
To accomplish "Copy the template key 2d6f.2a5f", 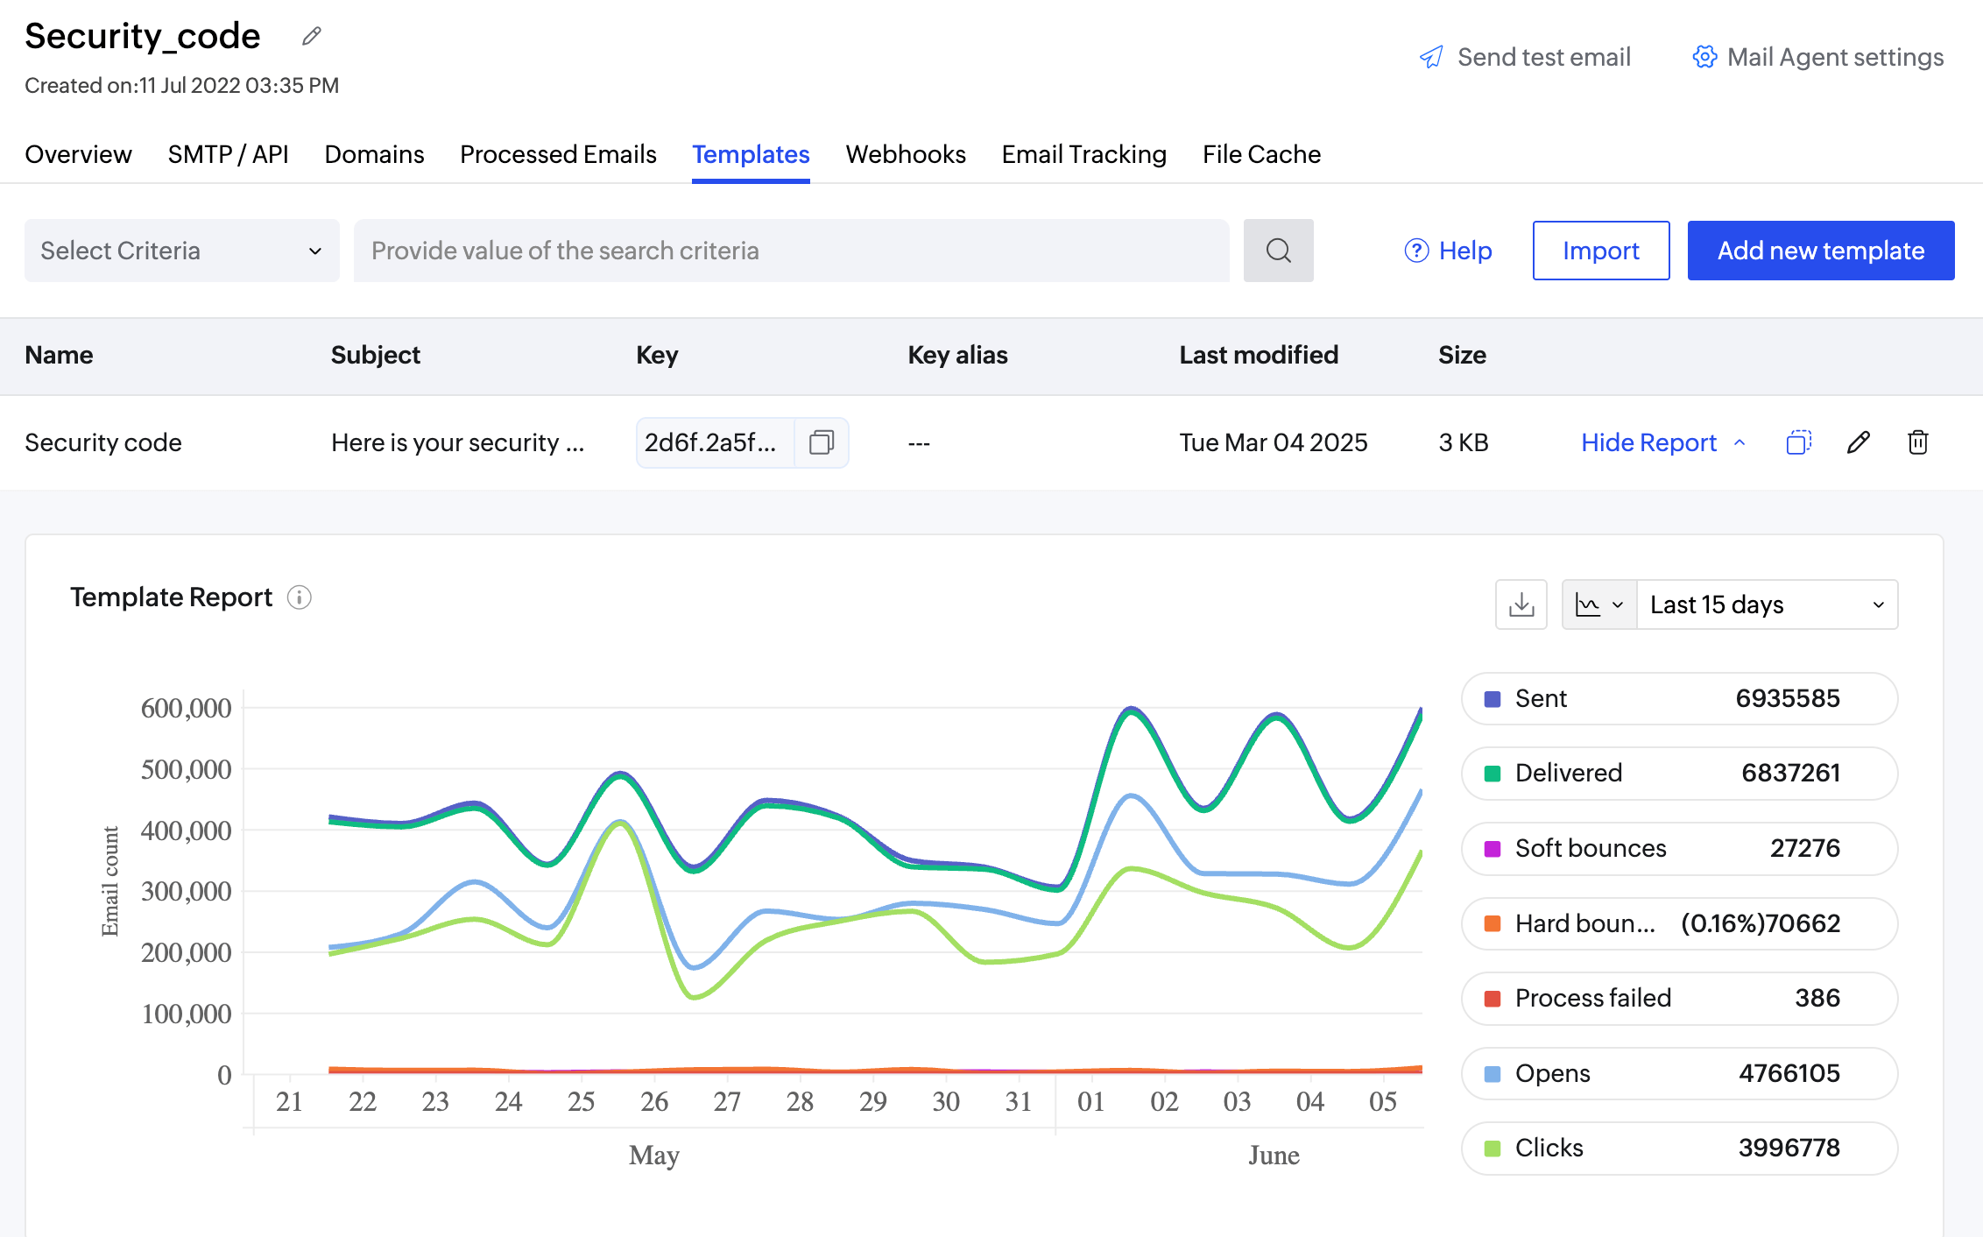I will [822, 442].
